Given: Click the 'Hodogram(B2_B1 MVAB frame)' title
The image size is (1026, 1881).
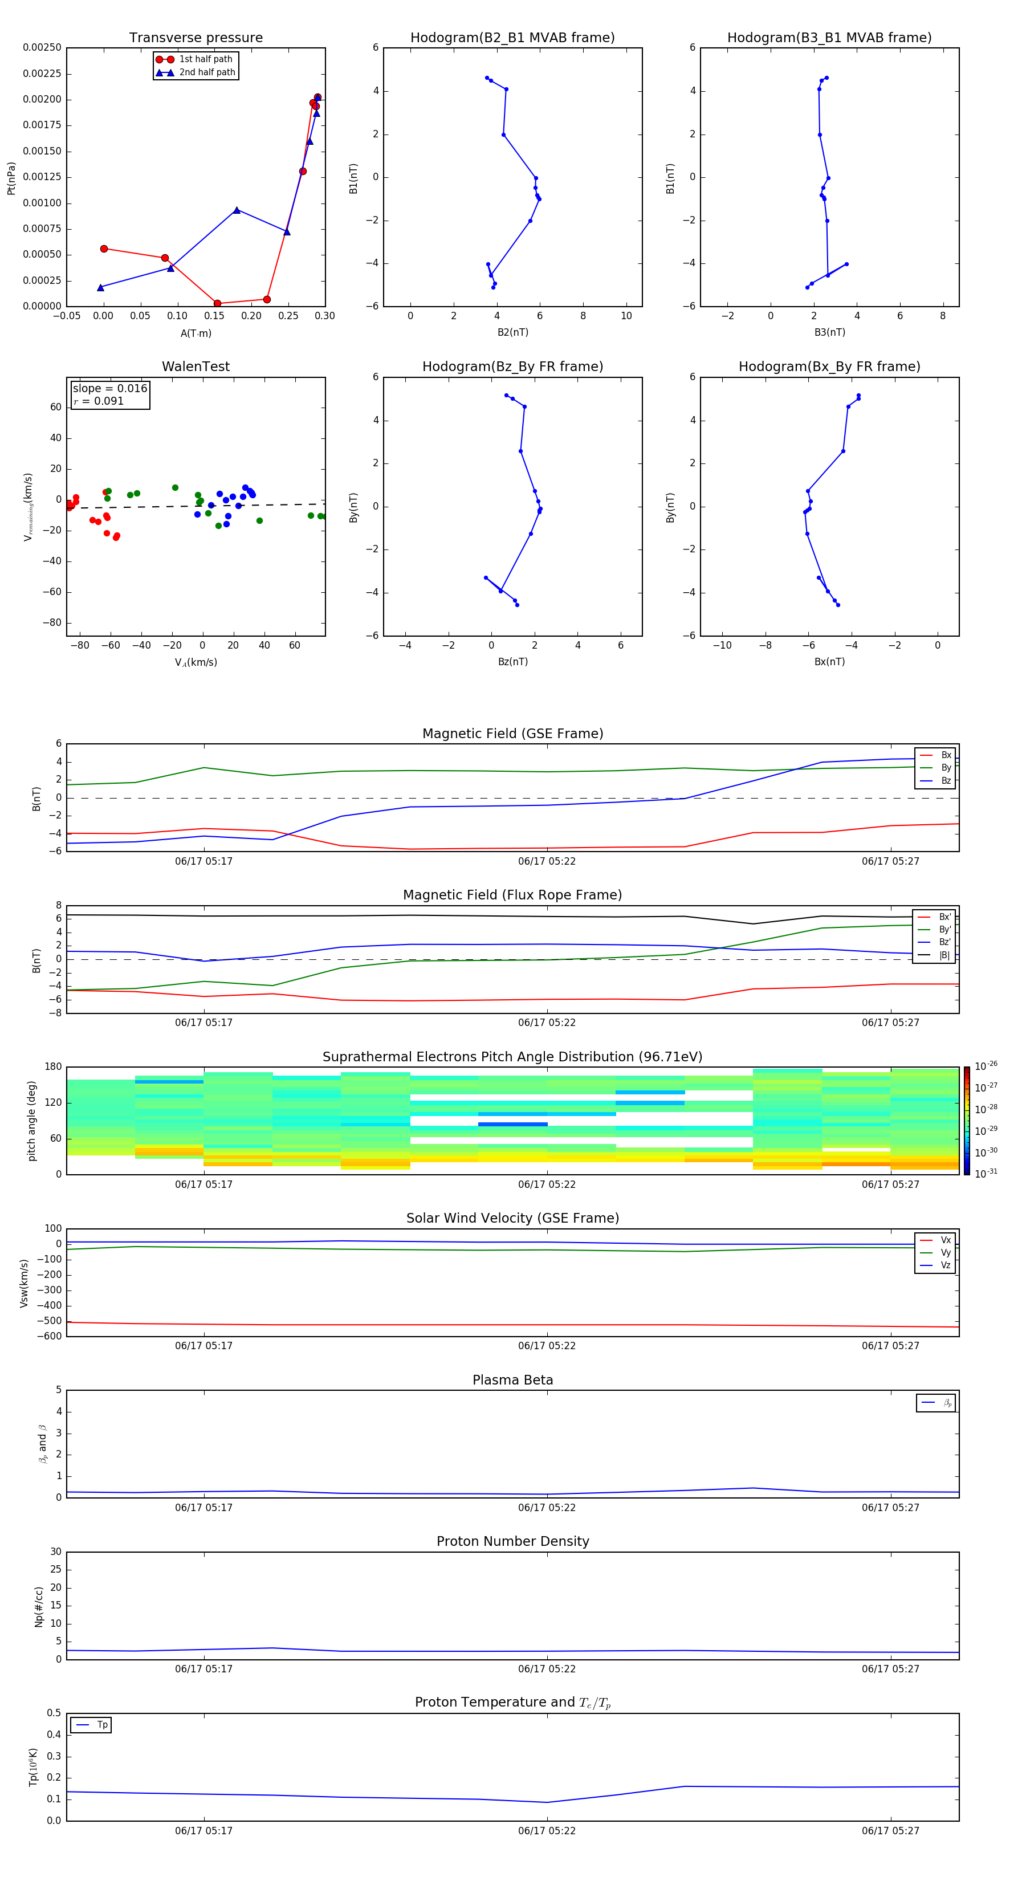Looking at the screenshot, I should coord(512,38).
